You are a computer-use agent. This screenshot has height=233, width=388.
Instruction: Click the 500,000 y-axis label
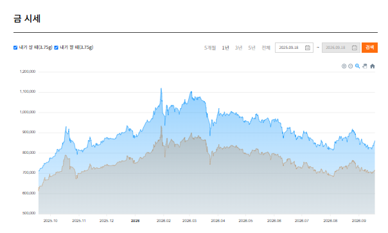point(29,213)
